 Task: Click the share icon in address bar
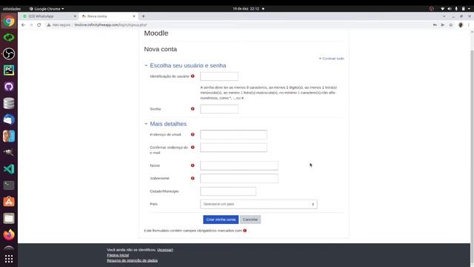[x=443, y=24]
